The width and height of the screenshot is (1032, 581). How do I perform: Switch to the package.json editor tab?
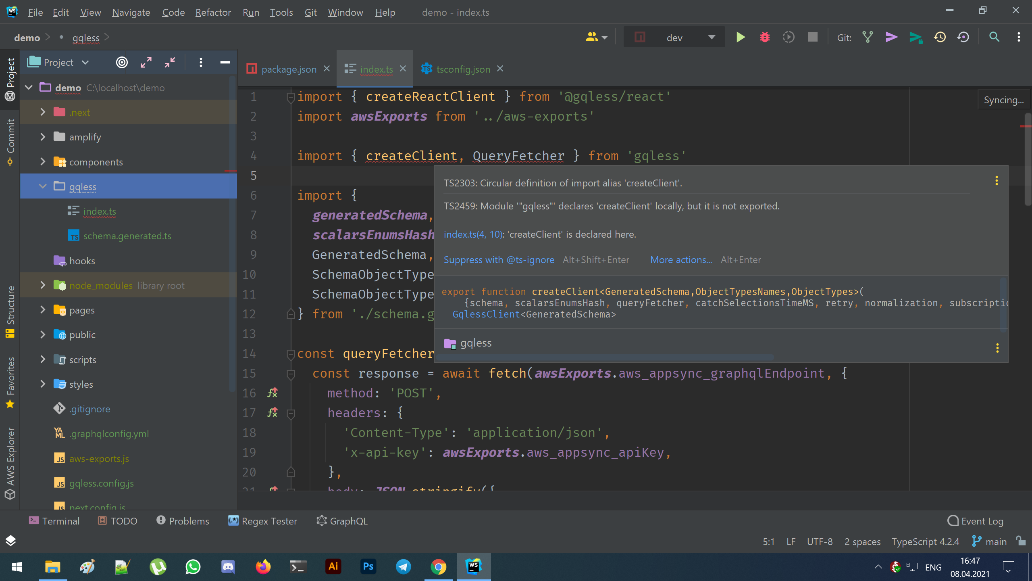tap(289, 69)
